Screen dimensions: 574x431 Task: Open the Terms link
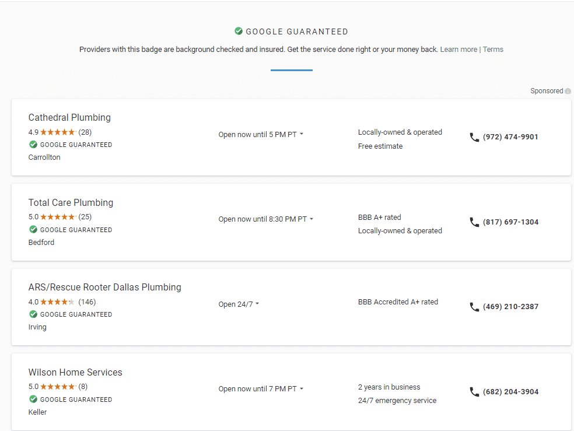pos(493,50)
